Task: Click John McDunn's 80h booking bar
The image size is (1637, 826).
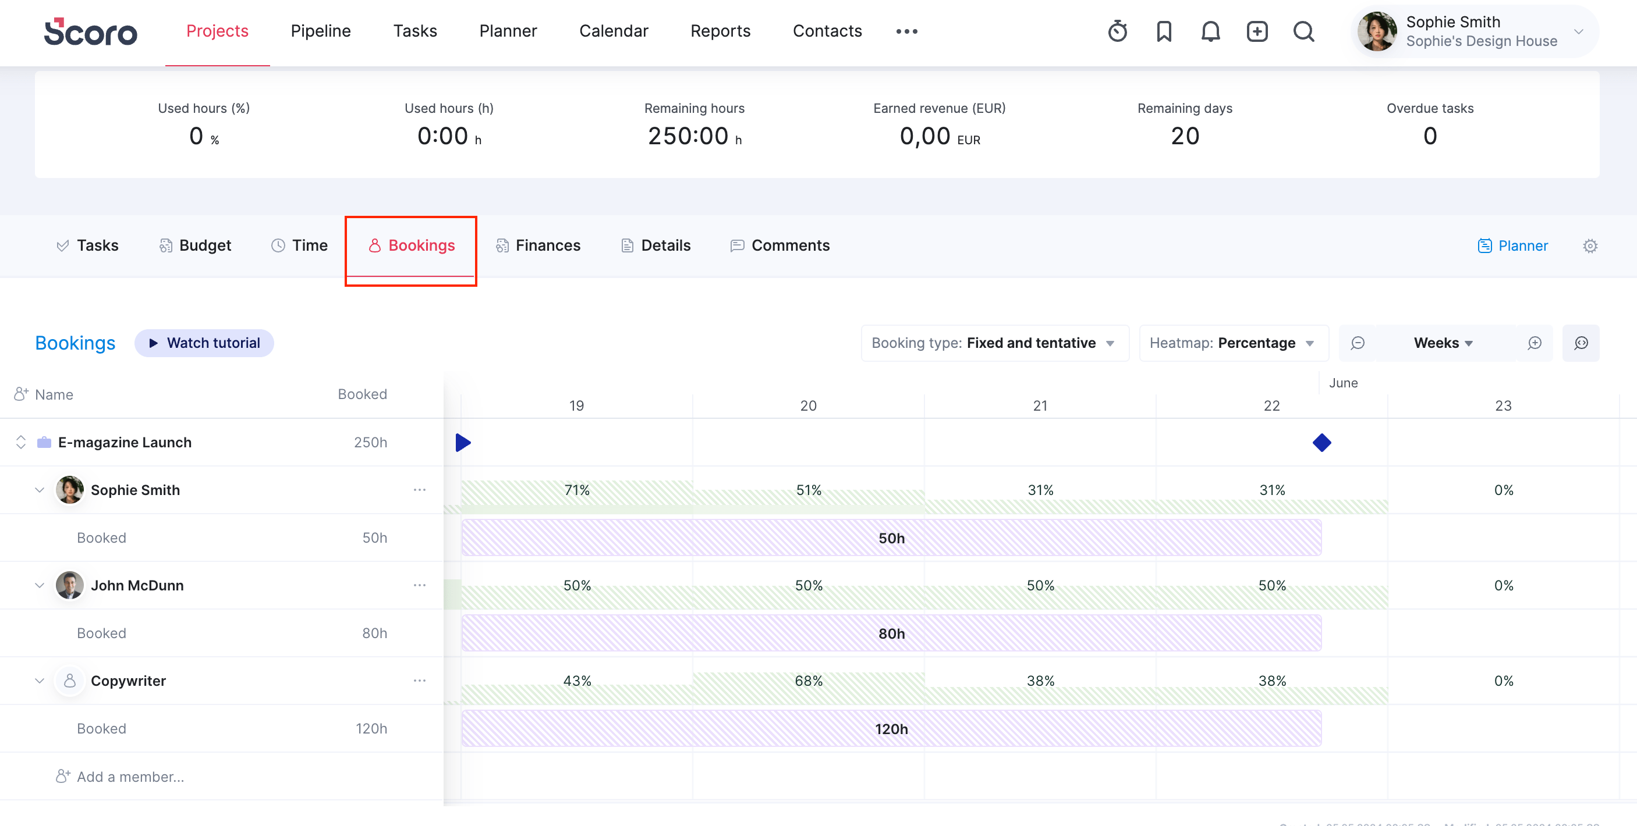Action: pyautogui.click(x=892, y=633)
